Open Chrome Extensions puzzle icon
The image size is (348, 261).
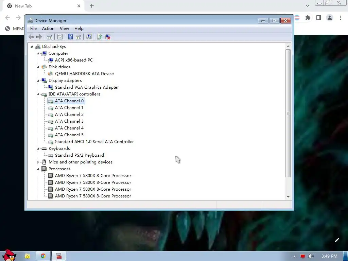(308, 18)
